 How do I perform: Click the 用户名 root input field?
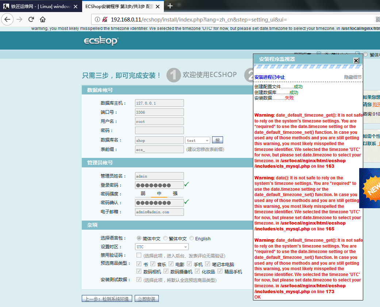[160, 121]
